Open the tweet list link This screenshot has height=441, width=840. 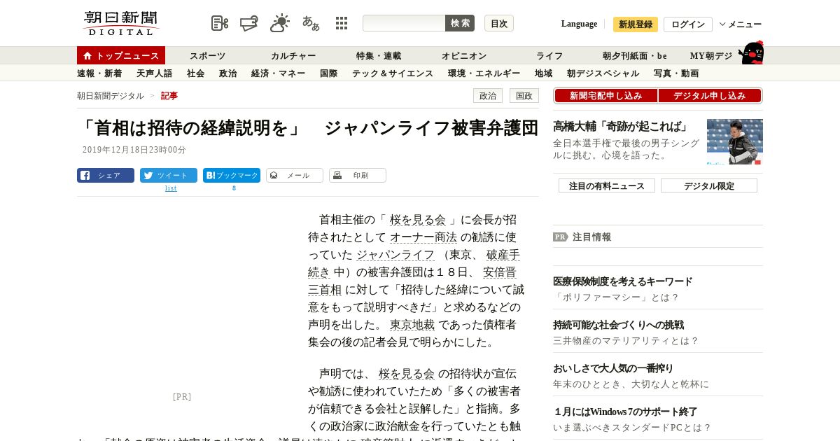[171, 188]
